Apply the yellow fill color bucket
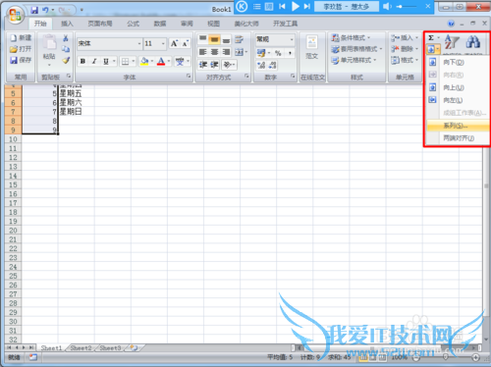Screen dimensions: 491x367 point(144,61)
